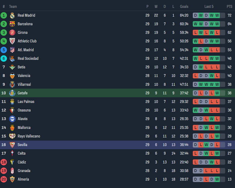This screenshot has width=235, height=188.
Task: Click the Barcelona club crest icon
Action: (x=12, y=24)
